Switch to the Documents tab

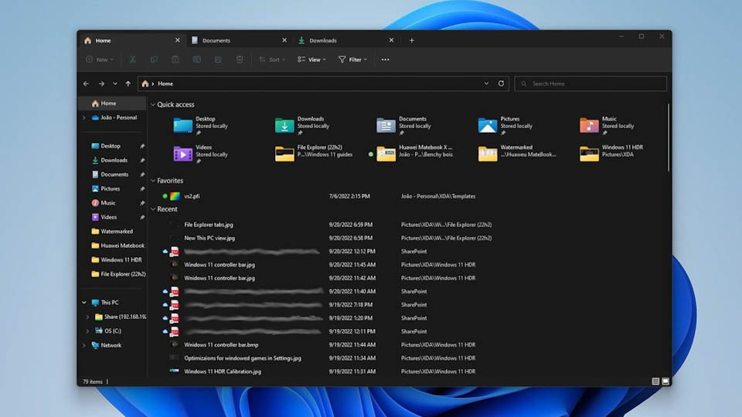216,40
